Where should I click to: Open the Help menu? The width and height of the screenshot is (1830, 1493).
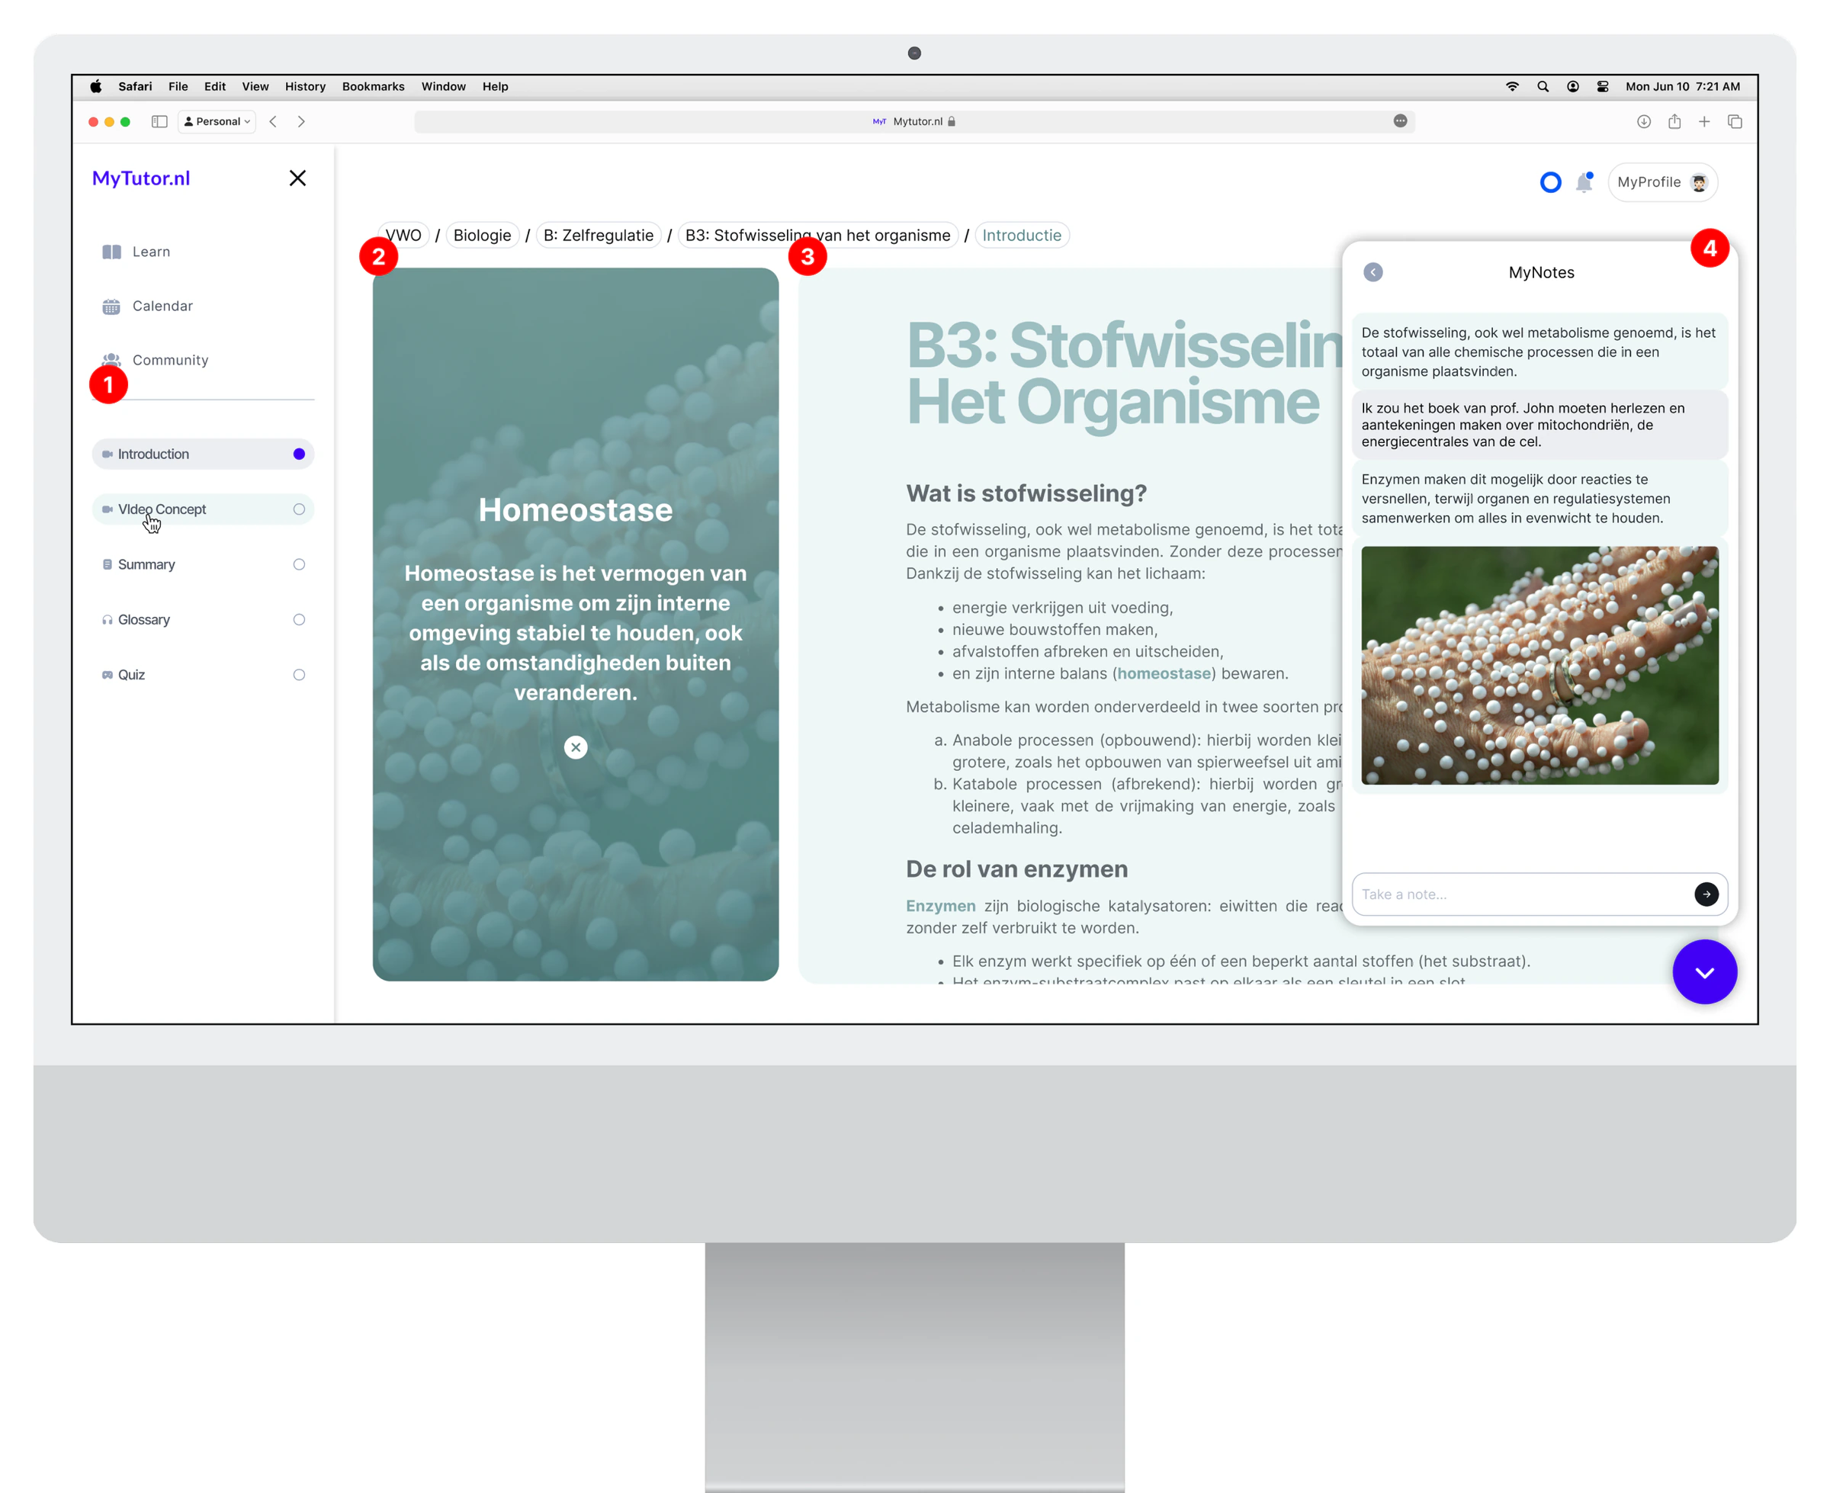tap(496, 87)
